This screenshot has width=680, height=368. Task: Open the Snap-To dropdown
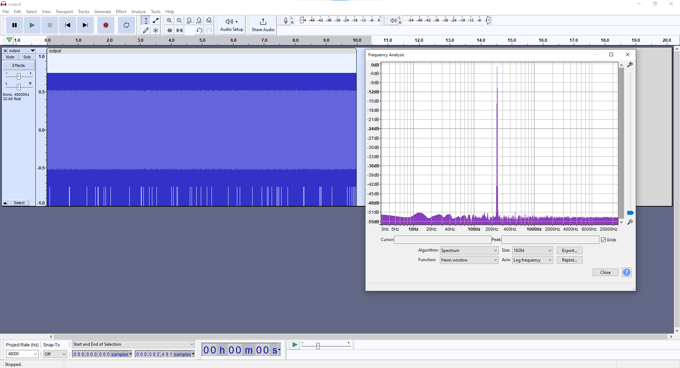point(55,354)
